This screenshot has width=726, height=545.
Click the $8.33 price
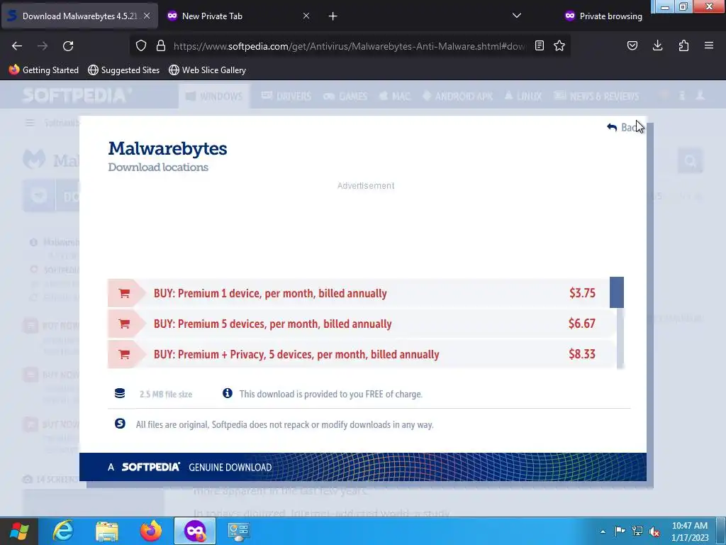coord(582,354)
